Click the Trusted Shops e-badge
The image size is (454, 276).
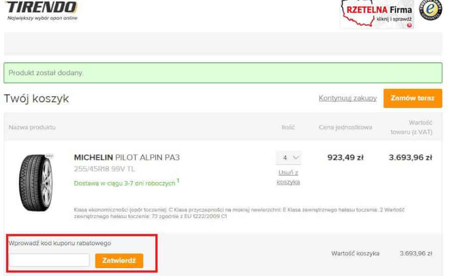click(431, 10)
